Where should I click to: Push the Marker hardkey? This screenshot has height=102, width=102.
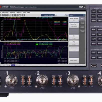[93, 44]
